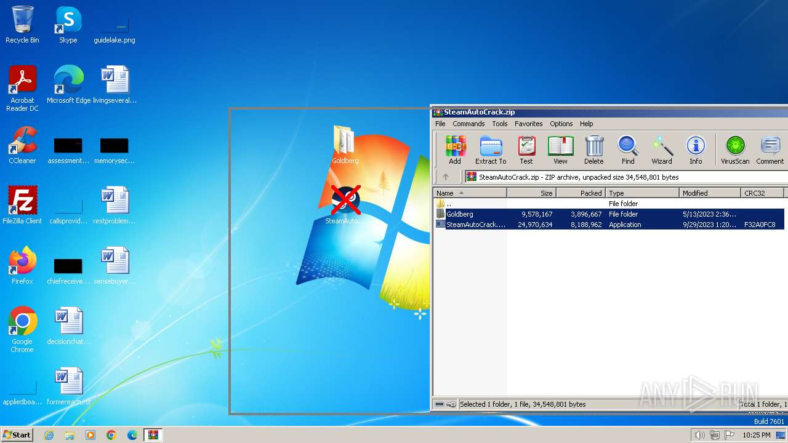Open the Skype desktop shortcut
The width and height of the screenshot is (788, 443).
68,25
